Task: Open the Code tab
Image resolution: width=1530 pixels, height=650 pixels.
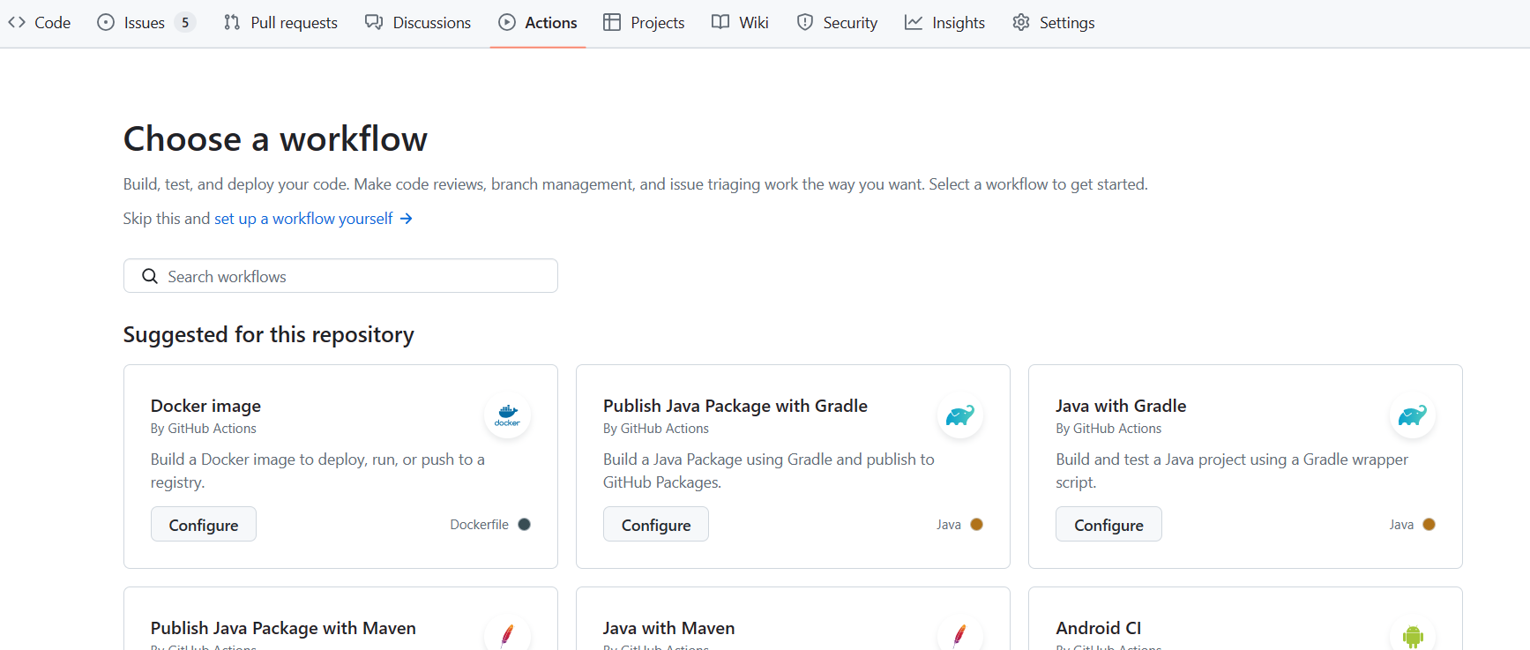Action: tap(40, 23)
